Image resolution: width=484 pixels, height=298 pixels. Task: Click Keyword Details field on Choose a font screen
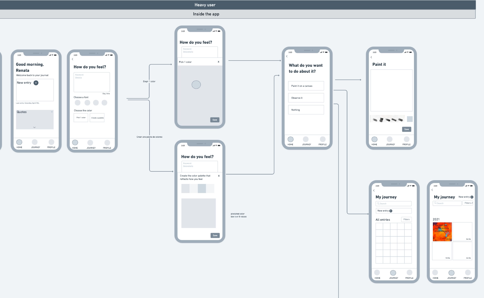click(92, 82)
